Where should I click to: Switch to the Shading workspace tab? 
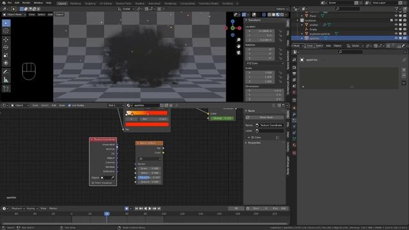140,4
